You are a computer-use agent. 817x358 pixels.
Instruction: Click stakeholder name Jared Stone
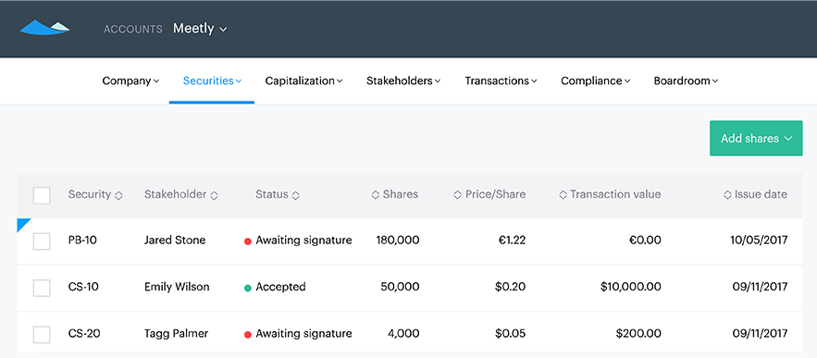coord(175,241)
